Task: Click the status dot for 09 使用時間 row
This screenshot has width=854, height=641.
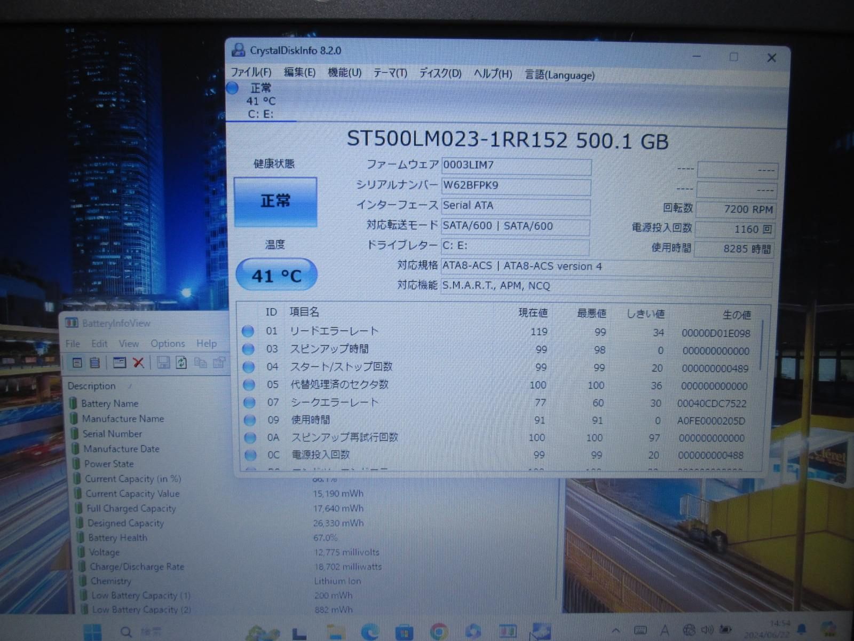Action: 250,420
